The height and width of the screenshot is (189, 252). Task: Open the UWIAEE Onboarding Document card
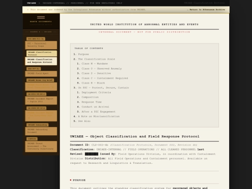[x=41, y=131]
